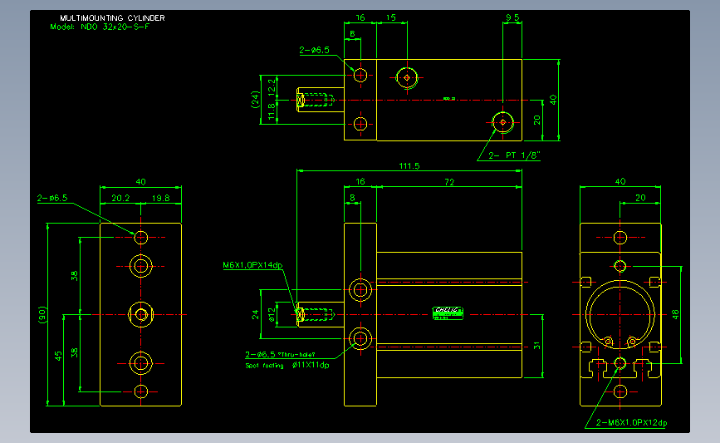This screenshot has height=443, width=720.
Task: Select the green CHELIC nameplate on cylinder
Action: [448, 313]
